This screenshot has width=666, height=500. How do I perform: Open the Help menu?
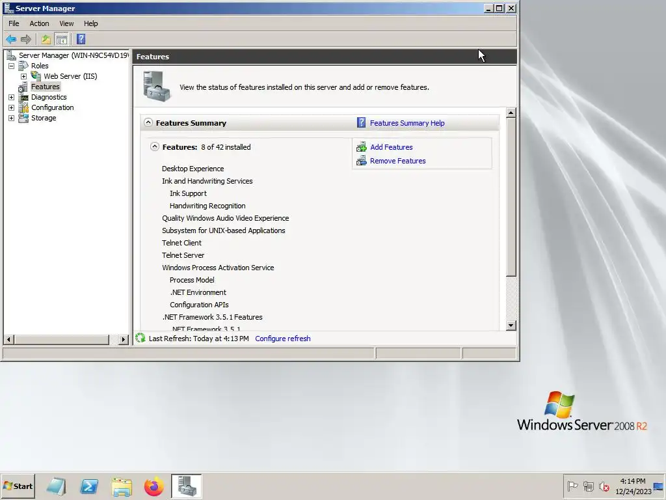pyautogui.click(x=90, y=23)
